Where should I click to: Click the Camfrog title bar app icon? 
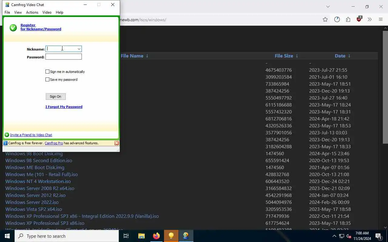click(x=7, y=5)
